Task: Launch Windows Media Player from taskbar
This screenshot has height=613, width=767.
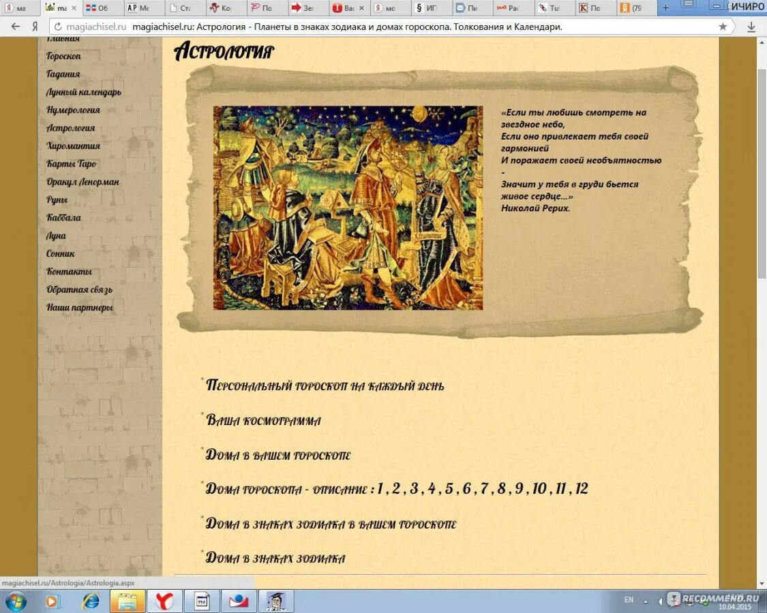Action: [x=52, y=601]
